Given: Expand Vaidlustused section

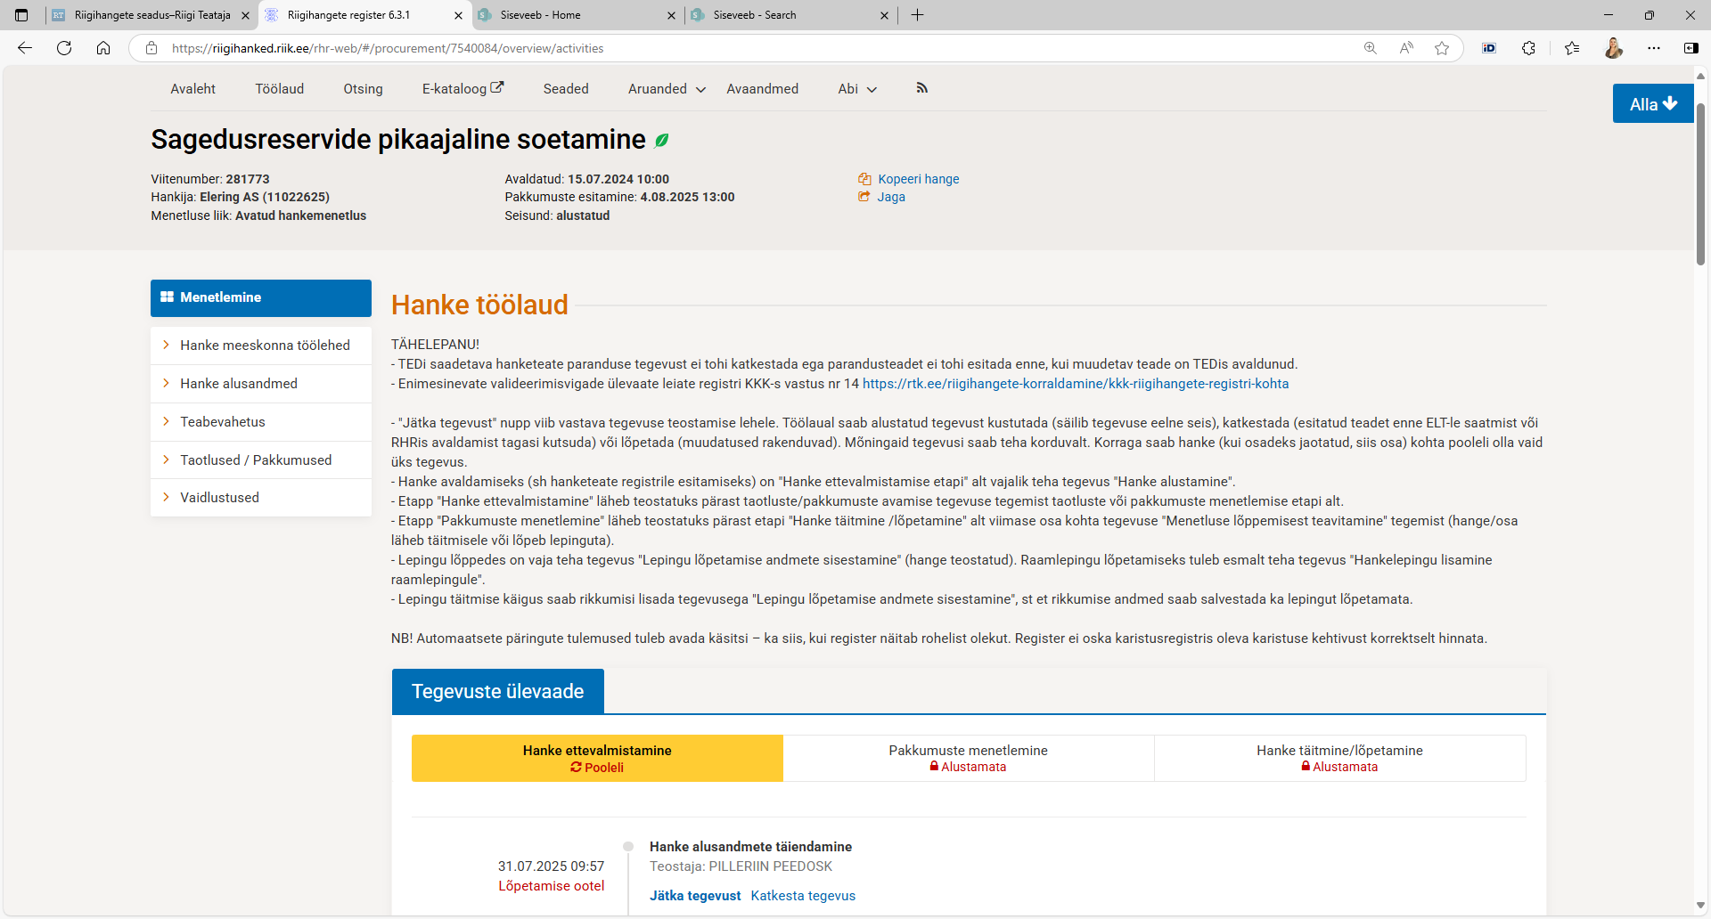Looking at the screenshot, I should 261,498.
